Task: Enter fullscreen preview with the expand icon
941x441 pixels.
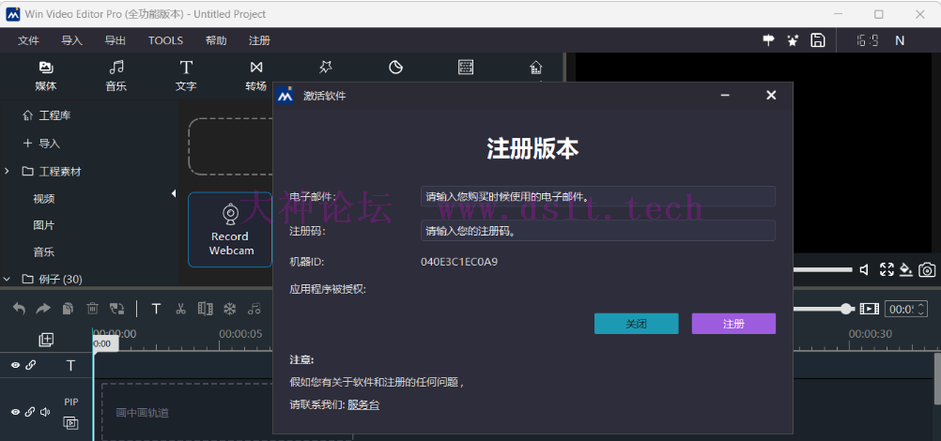Action: click(x=886, y=270)
